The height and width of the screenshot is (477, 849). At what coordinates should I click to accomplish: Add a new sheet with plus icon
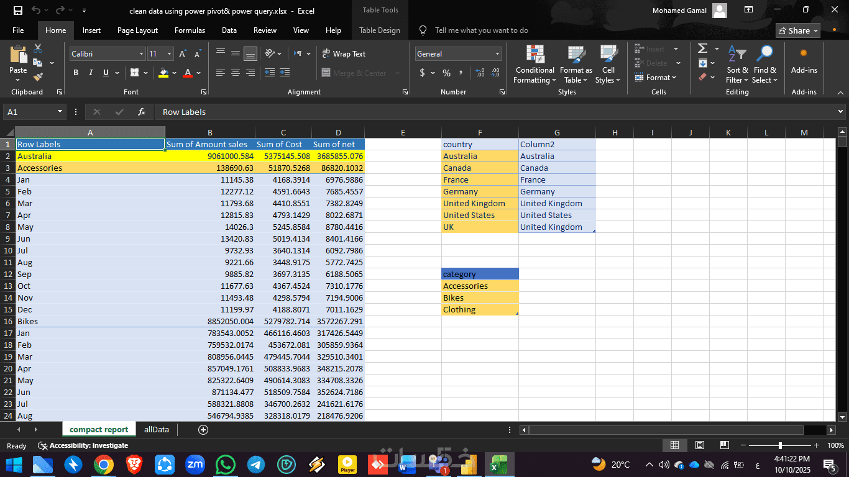pyautogui.click(x=203, y=429)
